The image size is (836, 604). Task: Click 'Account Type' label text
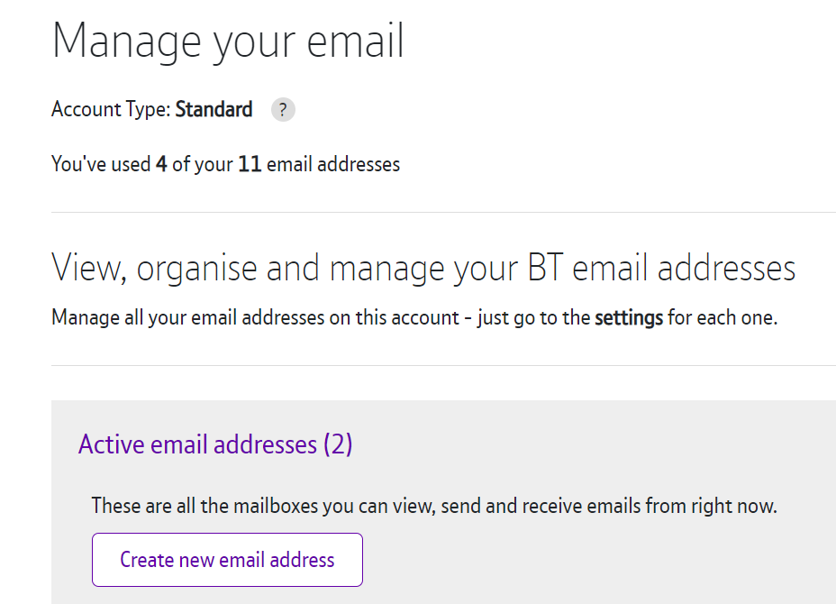[x=107, y=109]
